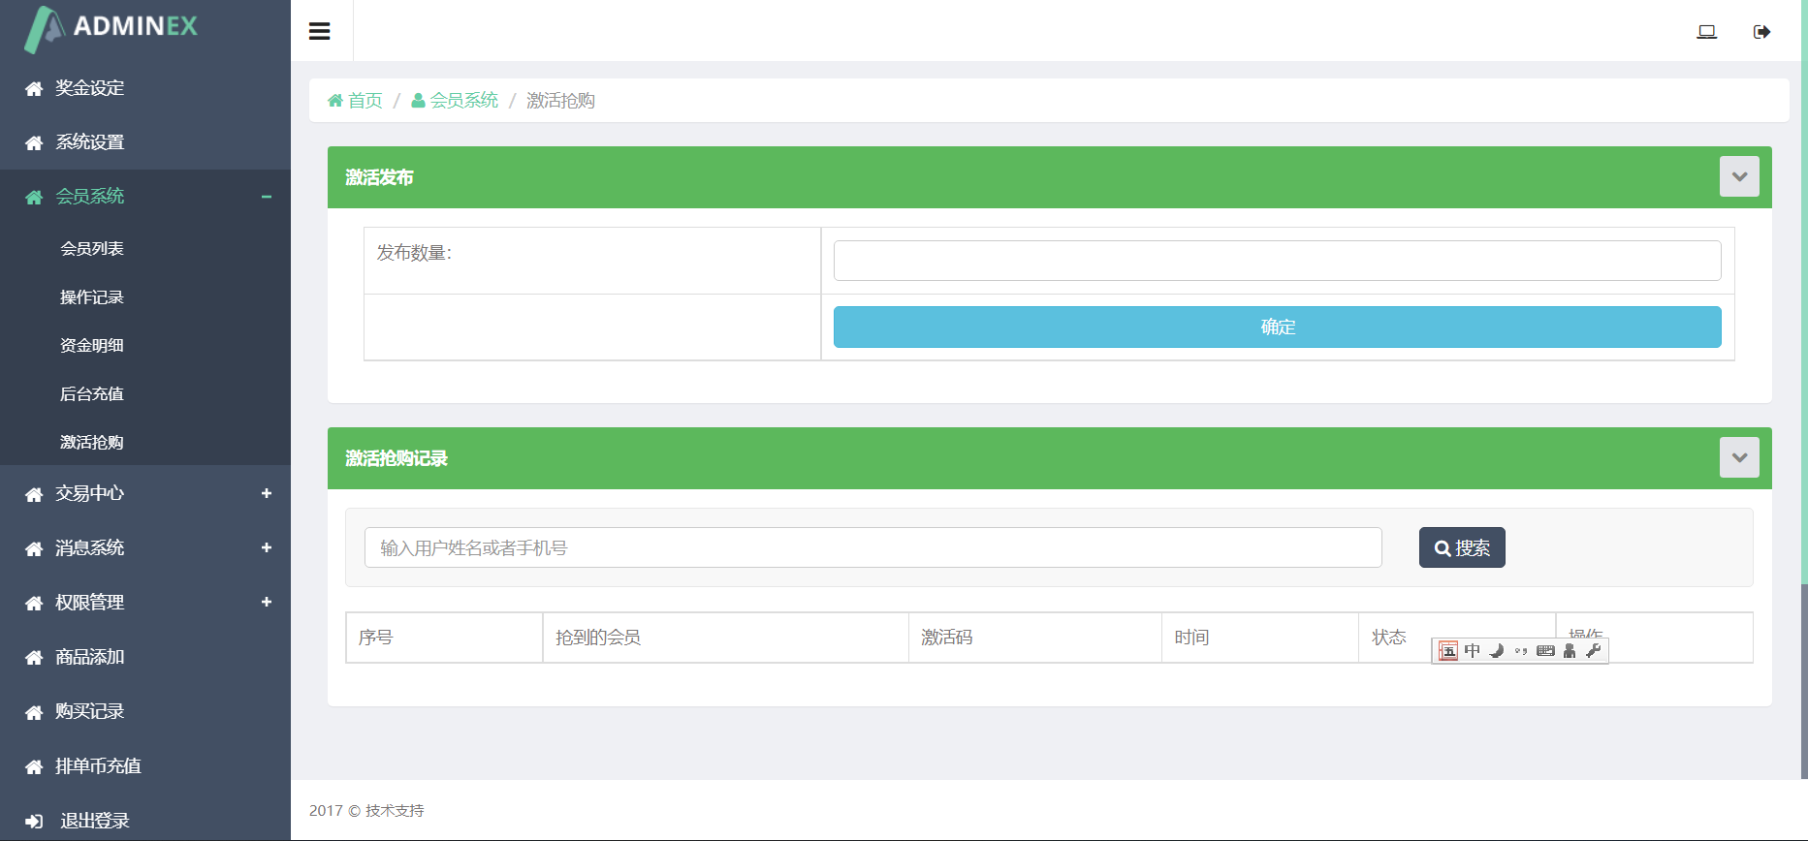Click the moon icon on the IME bar
This screenshot has height=841, width=1808.
pos(1497,650)
